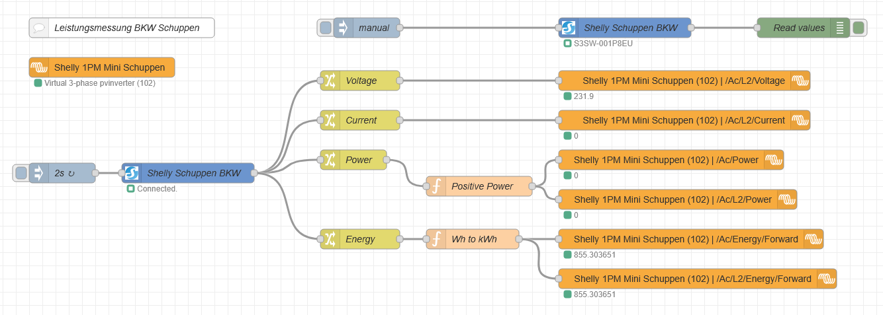Click the Energy change node shuffle icon
Image resolution: width=883 pixels, height=315 pixels.
pyautogui.click(x=330, y=239)
